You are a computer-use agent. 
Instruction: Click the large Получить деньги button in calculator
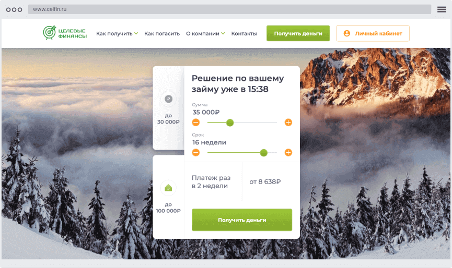click(242, 220)
